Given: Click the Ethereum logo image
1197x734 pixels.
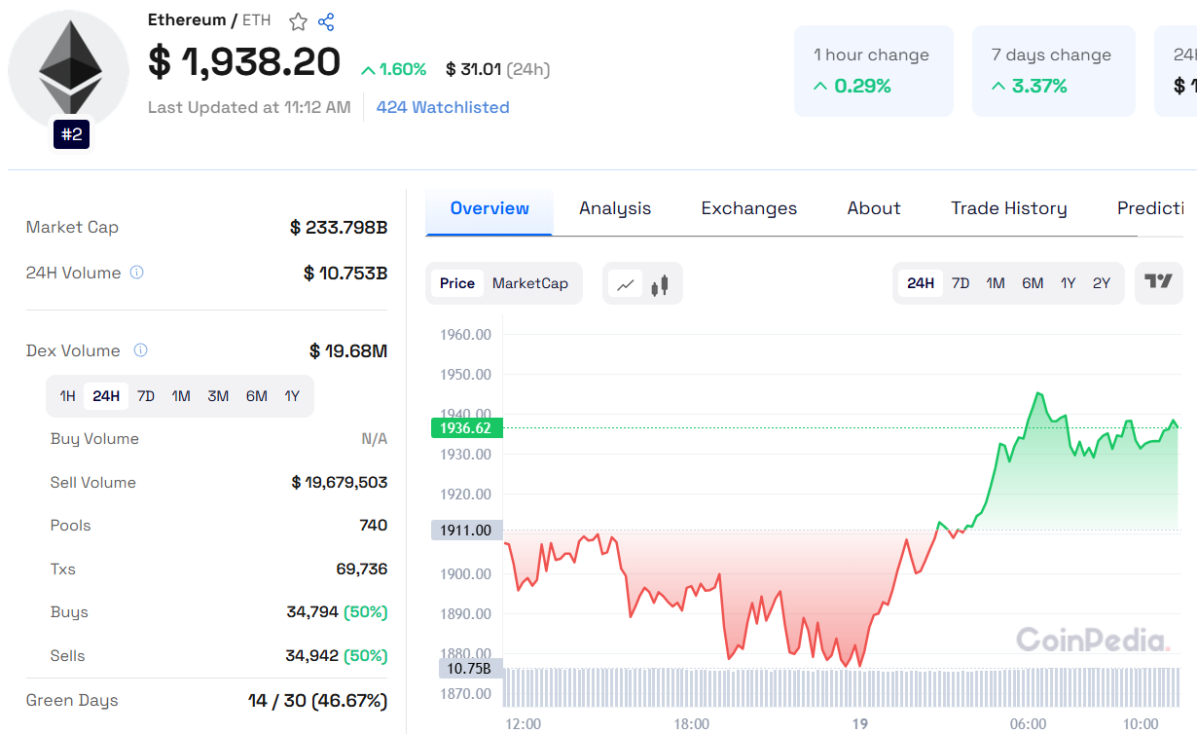Looking at the screenshot, I should 69,70.
